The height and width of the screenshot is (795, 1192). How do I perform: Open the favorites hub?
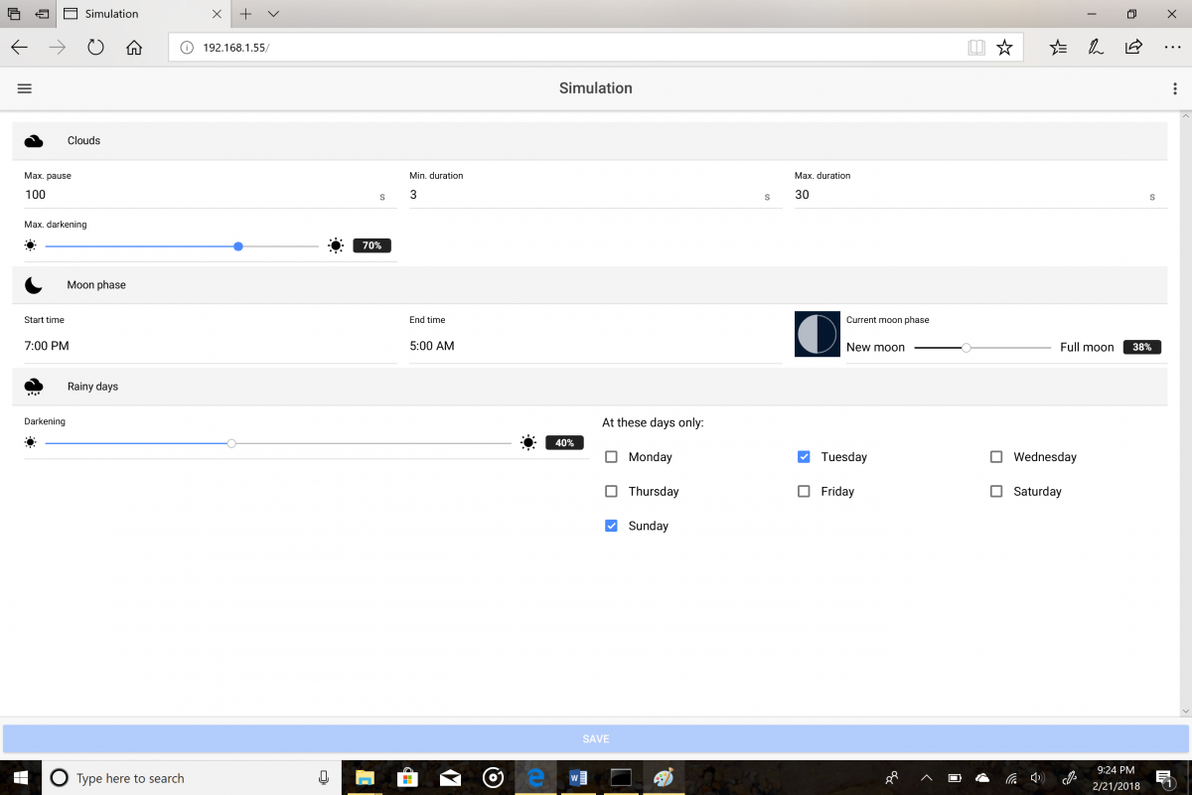tap(1058, 47)
